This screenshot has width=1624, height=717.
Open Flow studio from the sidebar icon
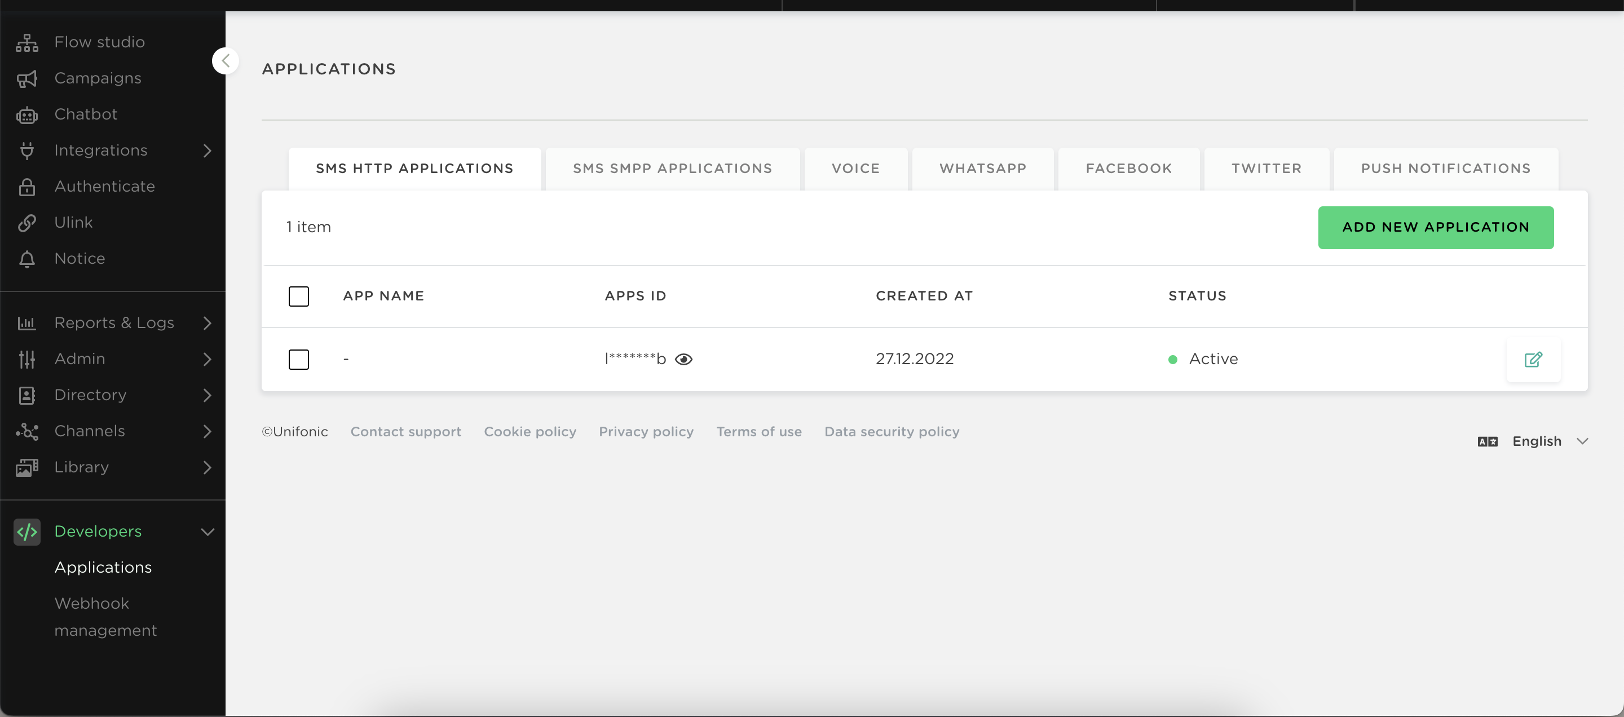point(27,42)
